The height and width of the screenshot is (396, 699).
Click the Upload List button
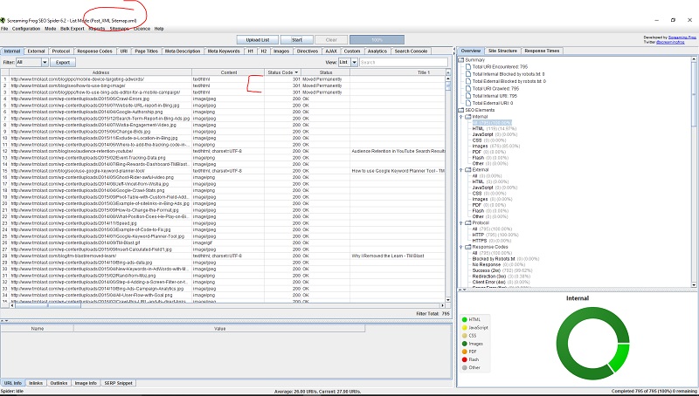(257, 39)
